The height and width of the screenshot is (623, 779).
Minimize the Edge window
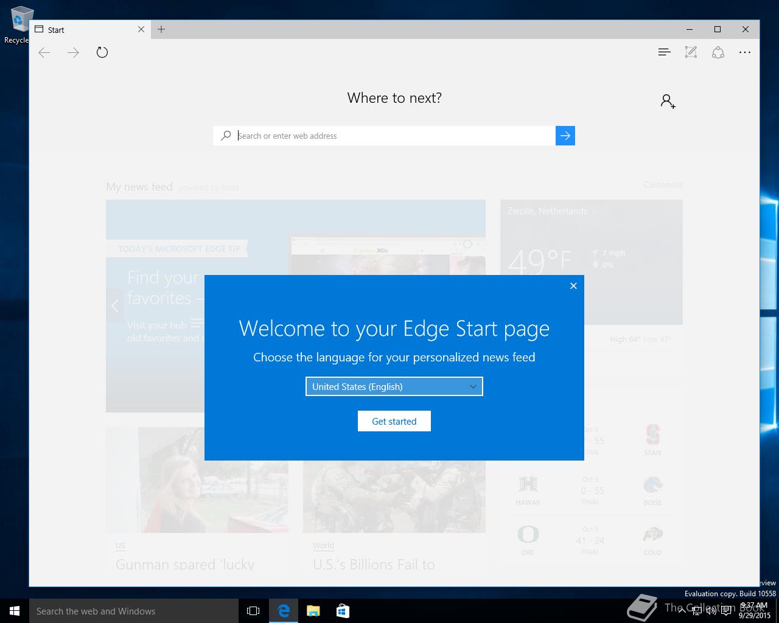pos(690,29)
